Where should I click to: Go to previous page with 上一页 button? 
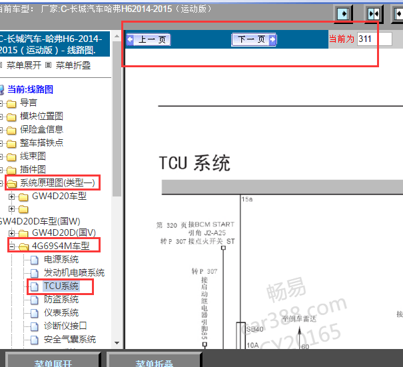pos(149,39)
